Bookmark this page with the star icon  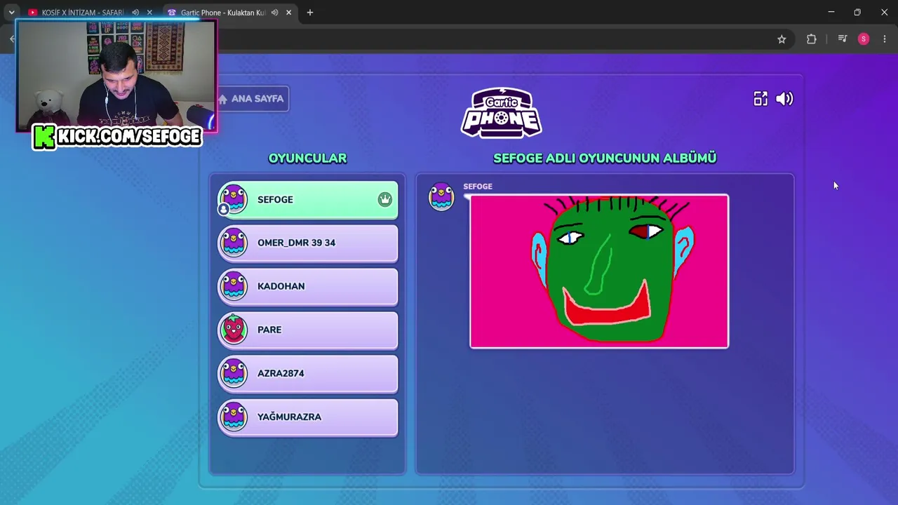point(782,39)
